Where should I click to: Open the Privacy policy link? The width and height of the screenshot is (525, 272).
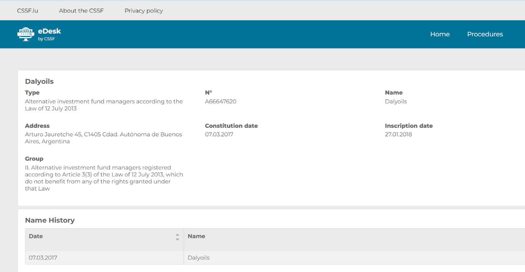(x=143, y=11)
